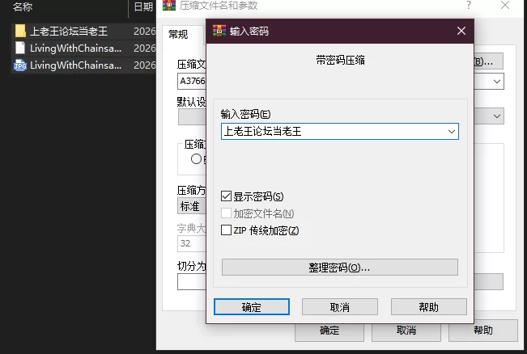Click 帮助 in the 输入密码 dialog

pos(428,307)
